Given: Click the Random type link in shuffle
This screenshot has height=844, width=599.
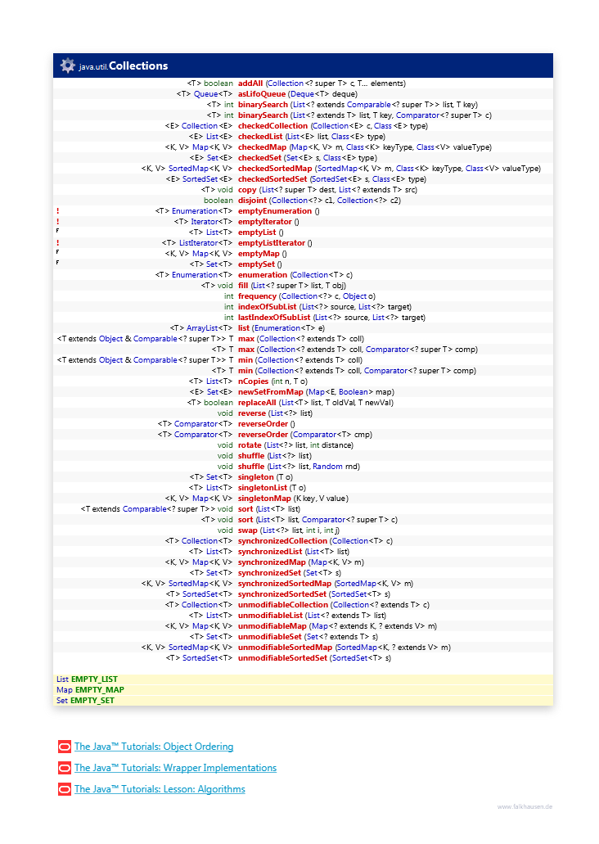Looking at the screenshot, I should 327,466.
